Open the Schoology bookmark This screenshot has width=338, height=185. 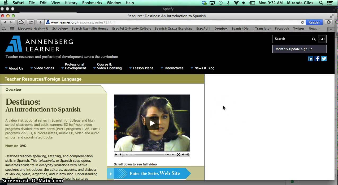click(x=60, y=29)
